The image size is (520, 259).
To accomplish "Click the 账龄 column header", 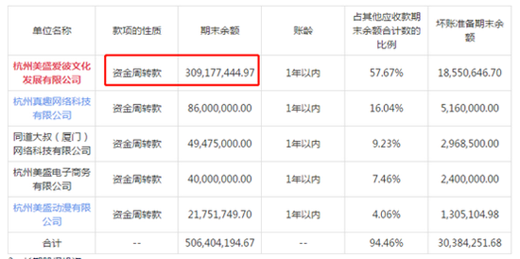I will 303,31.
